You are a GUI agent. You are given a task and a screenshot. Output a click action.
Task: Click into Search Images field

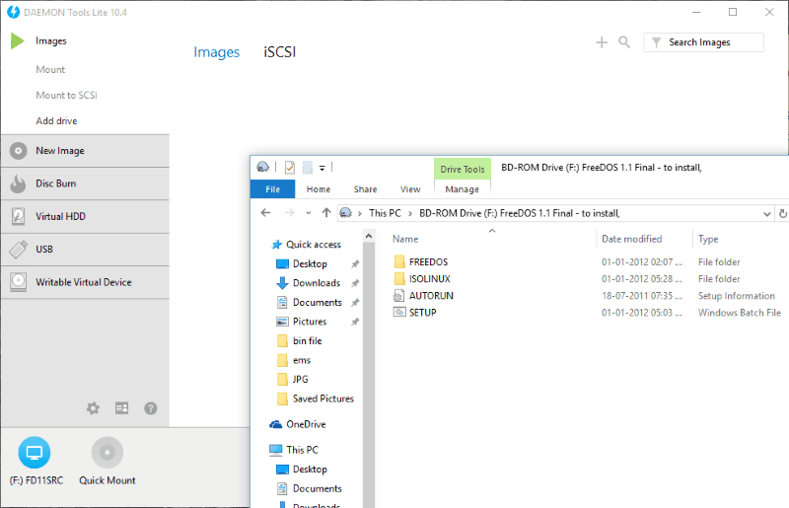tap(703, 42)
